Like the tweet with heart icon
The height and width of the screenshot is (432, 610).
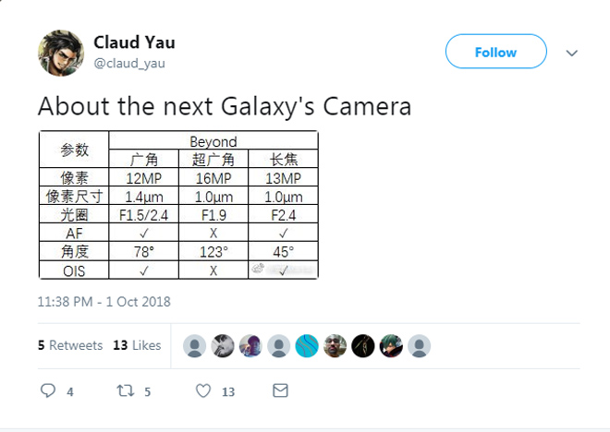click(x=203, y=391)
